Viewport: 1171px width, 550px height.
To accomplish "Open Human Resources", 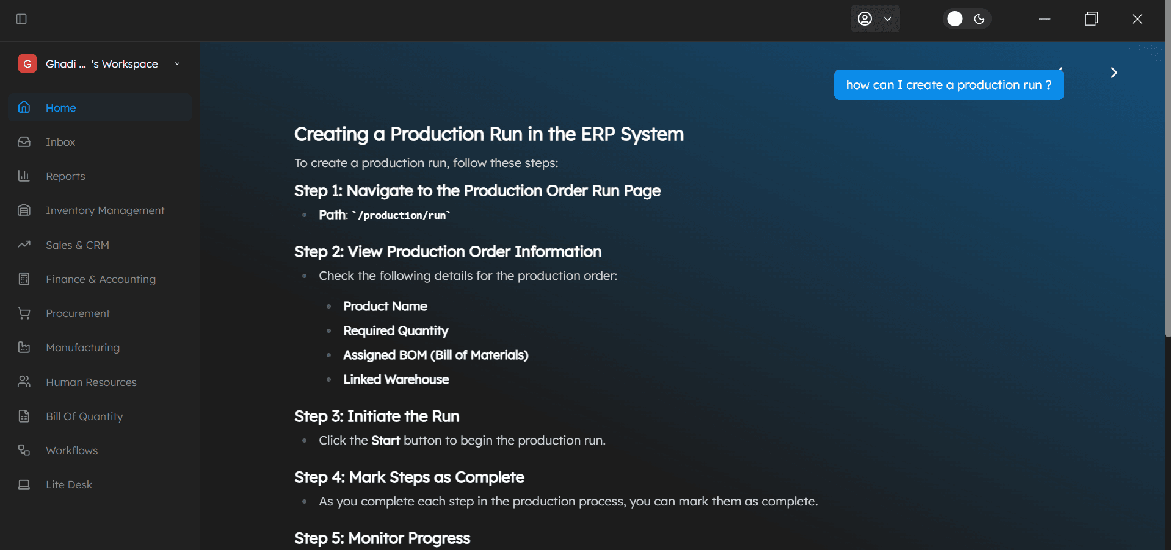I will point(90,382).
